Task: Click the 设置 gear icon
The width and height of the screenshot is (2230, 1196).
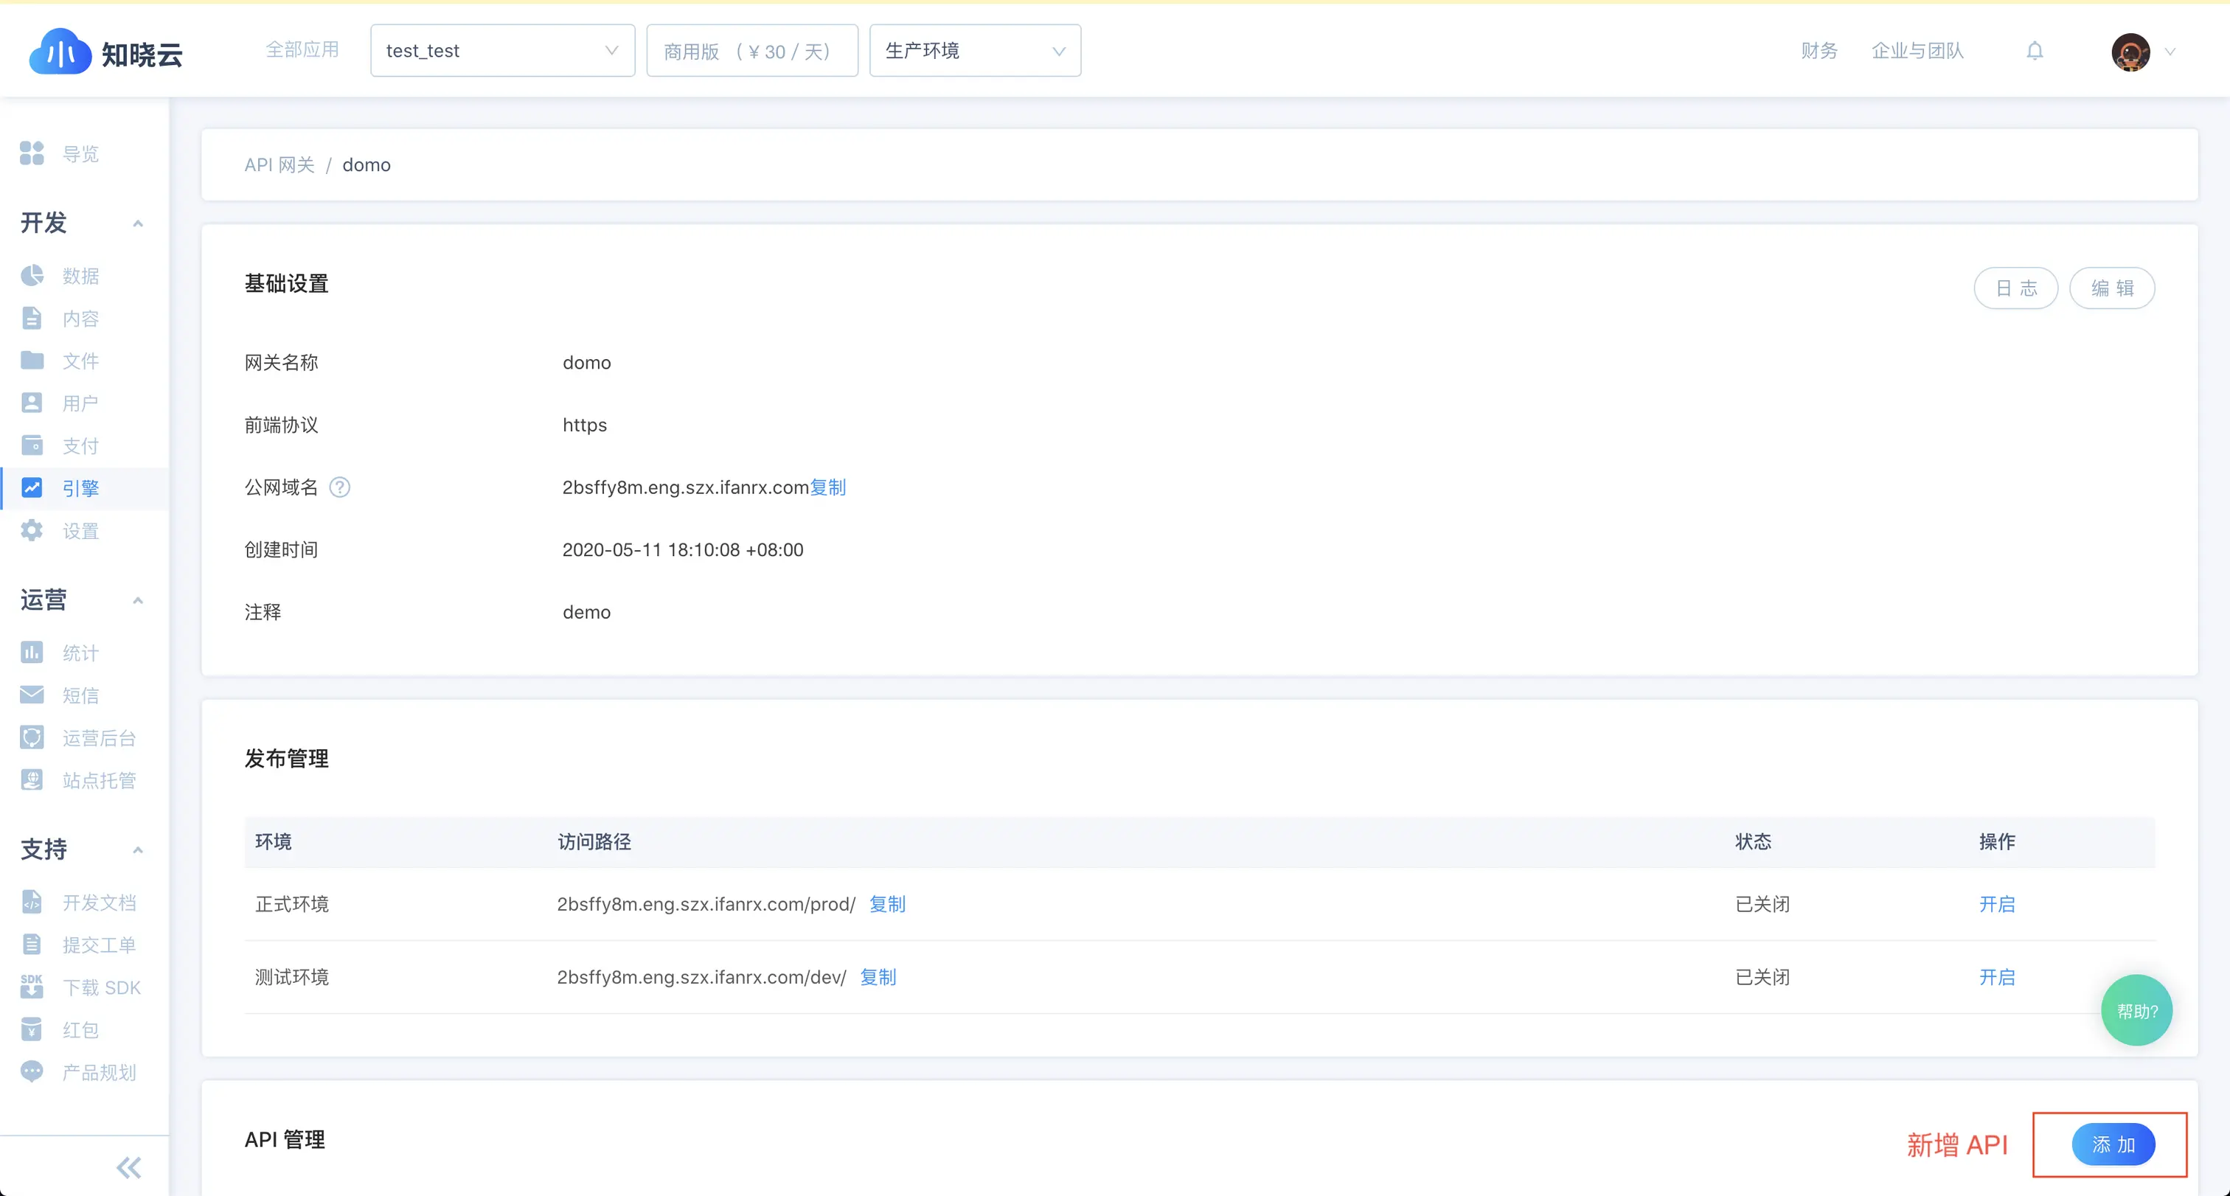Action: [x=32, y=530]
